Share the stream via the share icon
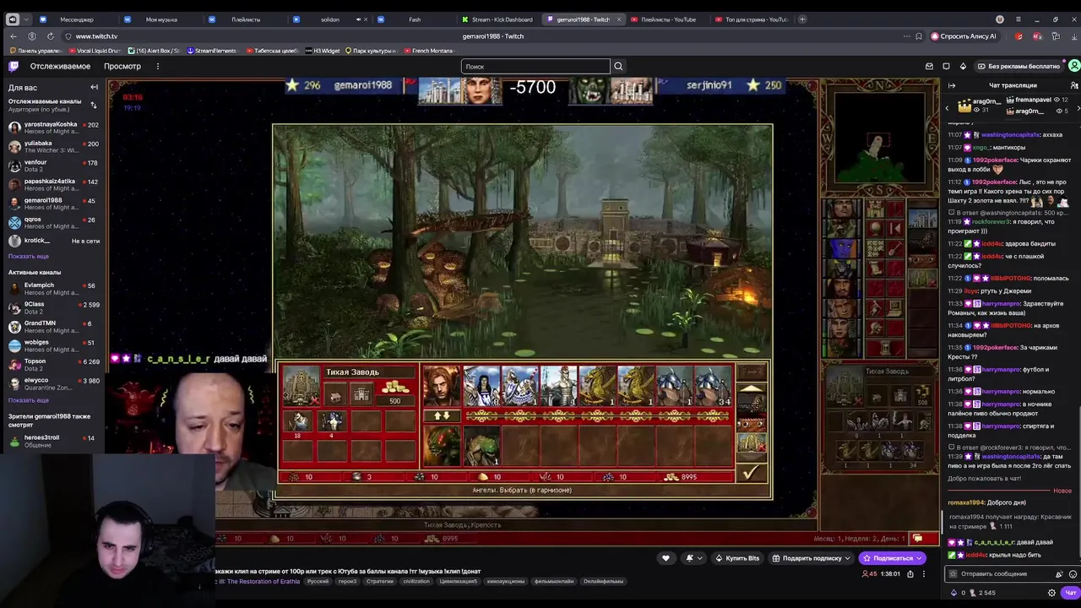The height and width of the screenshot is (608, 1081). pyautogui.click(x=910, y=573)
